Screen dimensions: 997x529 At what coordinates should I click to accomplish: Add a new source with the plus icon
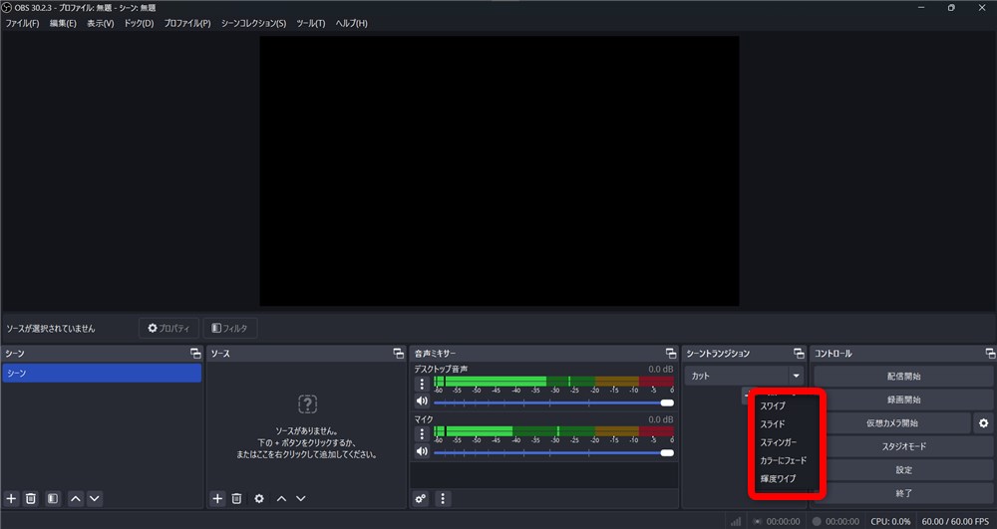pos(217,498)
